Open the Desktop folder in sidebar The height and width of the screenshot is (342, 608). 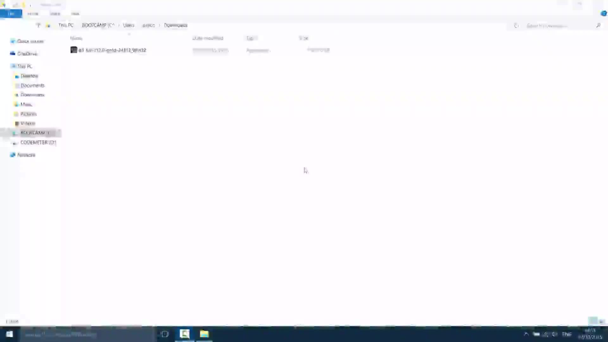tap(29, 76)
